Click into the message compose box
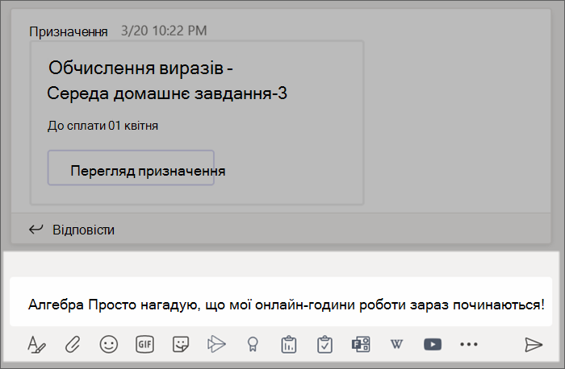The height and width of the screenshot is (369, 565). tap(281, 301)
